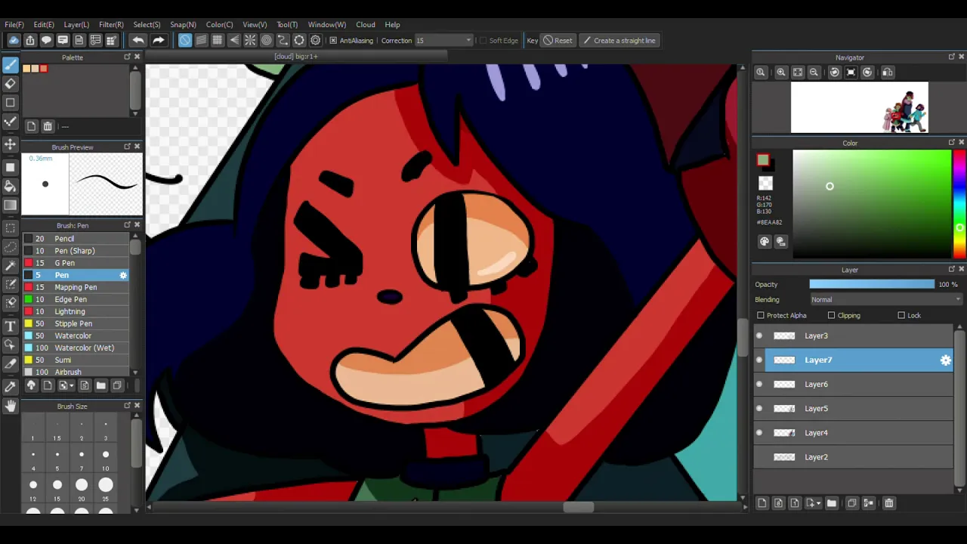The image size is (967, 544).
Task: Open snap settings gear icon
Action: coord(316,40)
